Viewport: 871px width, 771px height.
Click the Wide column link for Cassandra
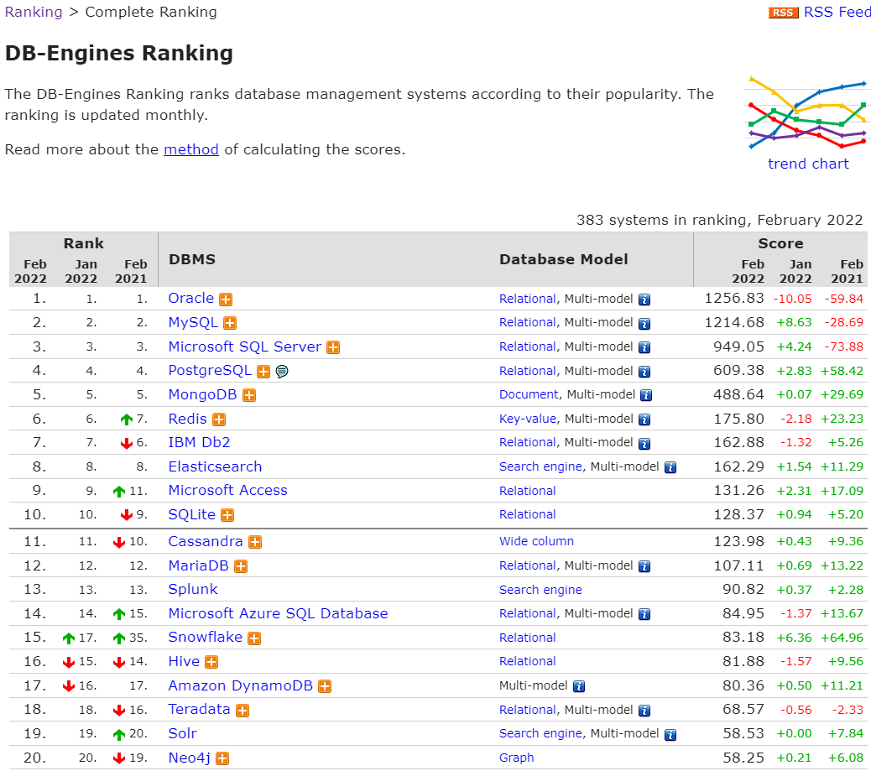(536, 541)
